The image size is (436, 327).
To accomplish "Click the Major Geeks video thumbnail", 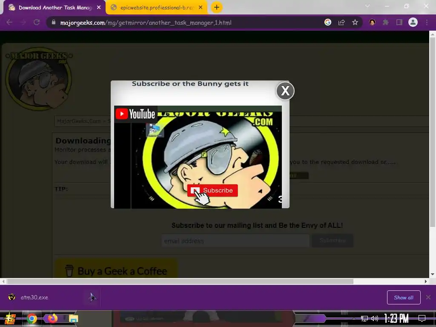I will coord(198,157).
